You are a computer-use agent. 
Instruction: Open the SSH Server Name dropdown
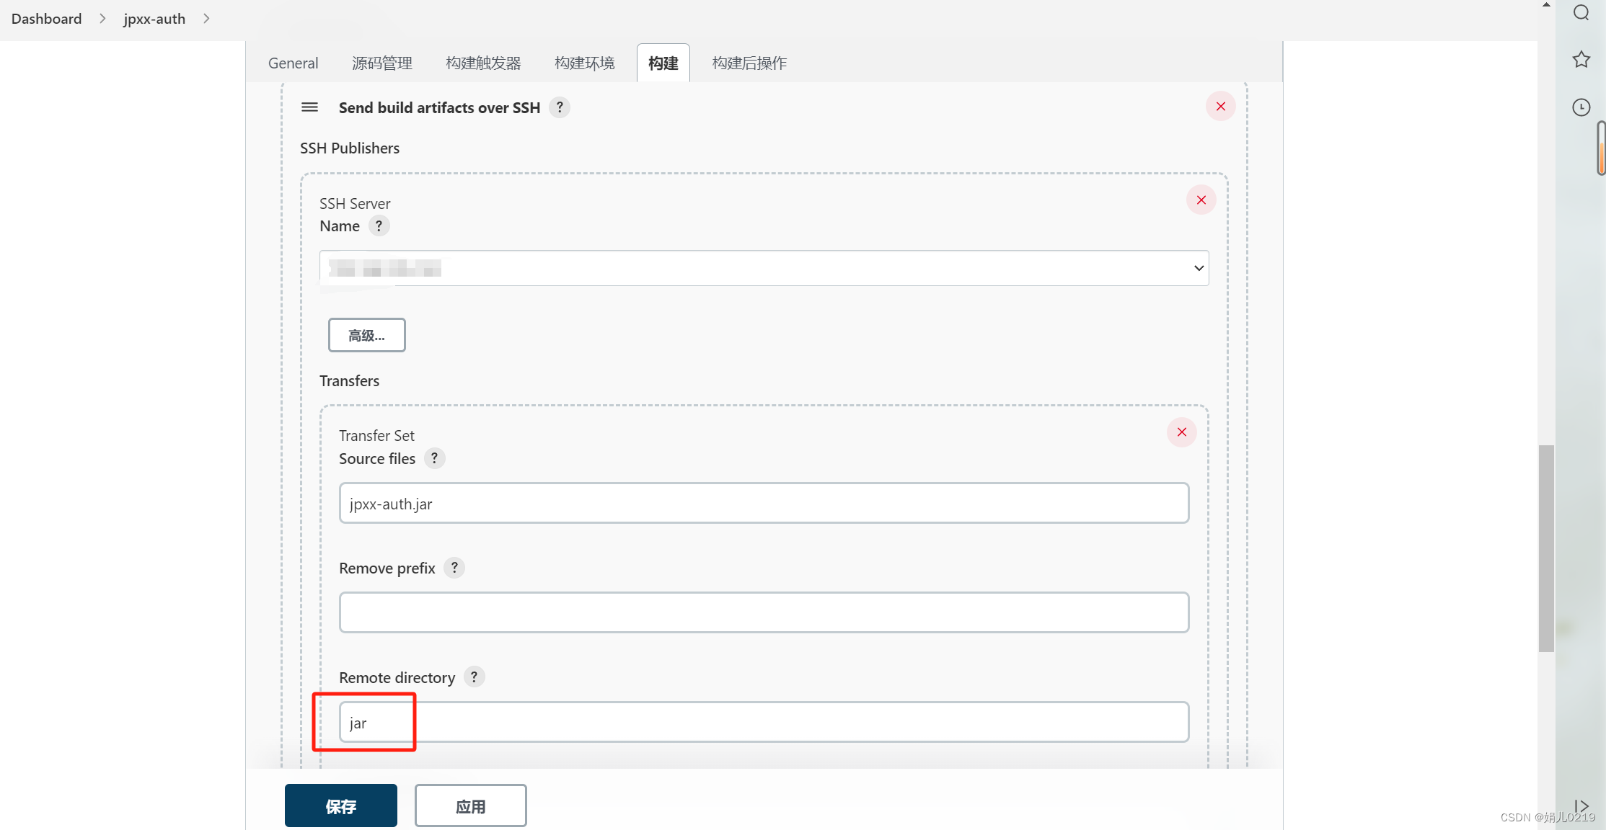[x=1198, y=267]
